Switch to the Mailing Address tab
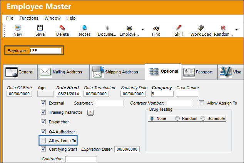The image size is (244, 163). click(x=64, y=72)
